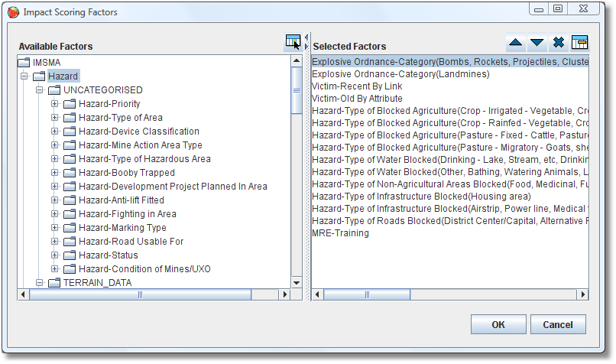Expand the TERRAIN_DATA folder
Viewport: 616px width, 364px height.
pos(40,283)
